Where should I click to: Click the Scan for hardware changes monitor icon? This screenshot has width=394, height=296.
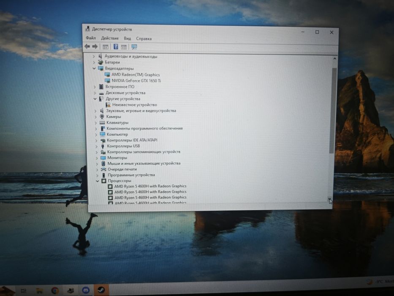click(134, 47)
